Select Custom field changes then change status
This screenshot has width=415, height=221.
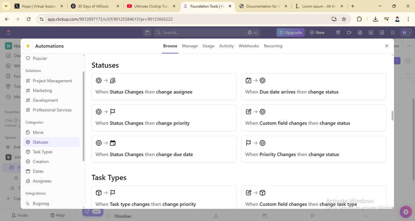point(314,118)
